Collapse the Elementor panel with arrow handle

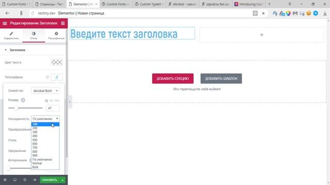[70, 102]
